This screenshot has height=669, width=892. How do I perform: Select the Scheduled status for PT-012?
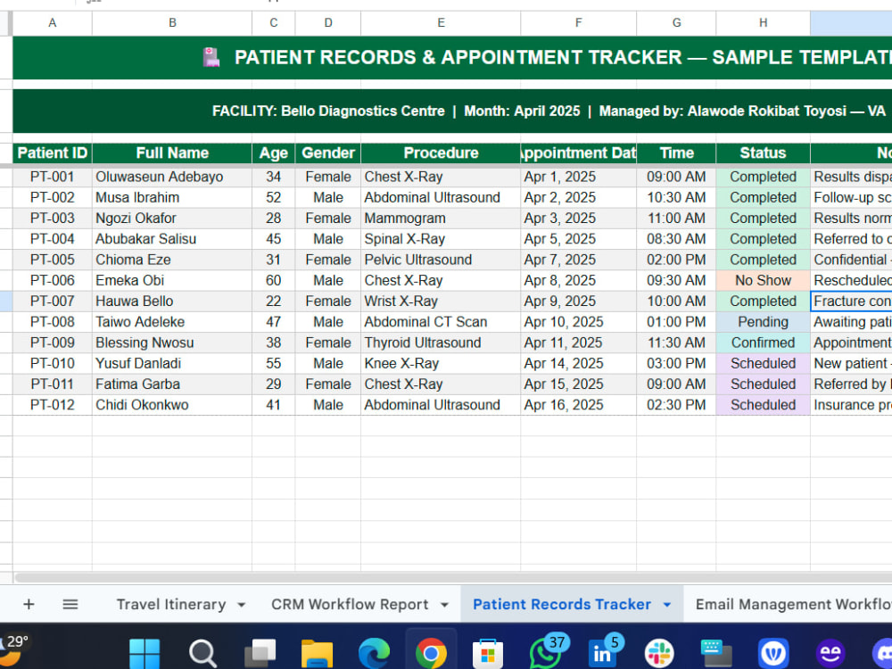pyautogui.click(x=763, y=405)
